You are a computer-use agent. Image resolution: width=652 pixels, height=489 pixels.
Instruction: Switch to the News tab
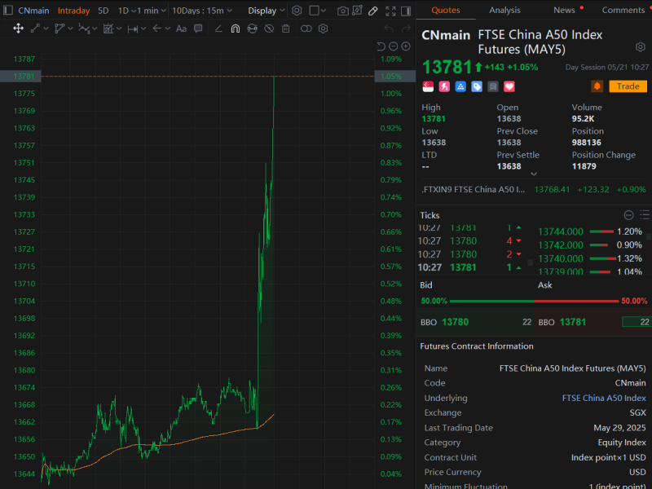coord(564,10)
